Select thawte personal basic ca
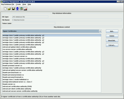The width and height of the screenshot is (124, 99). [x=52, y=72]
